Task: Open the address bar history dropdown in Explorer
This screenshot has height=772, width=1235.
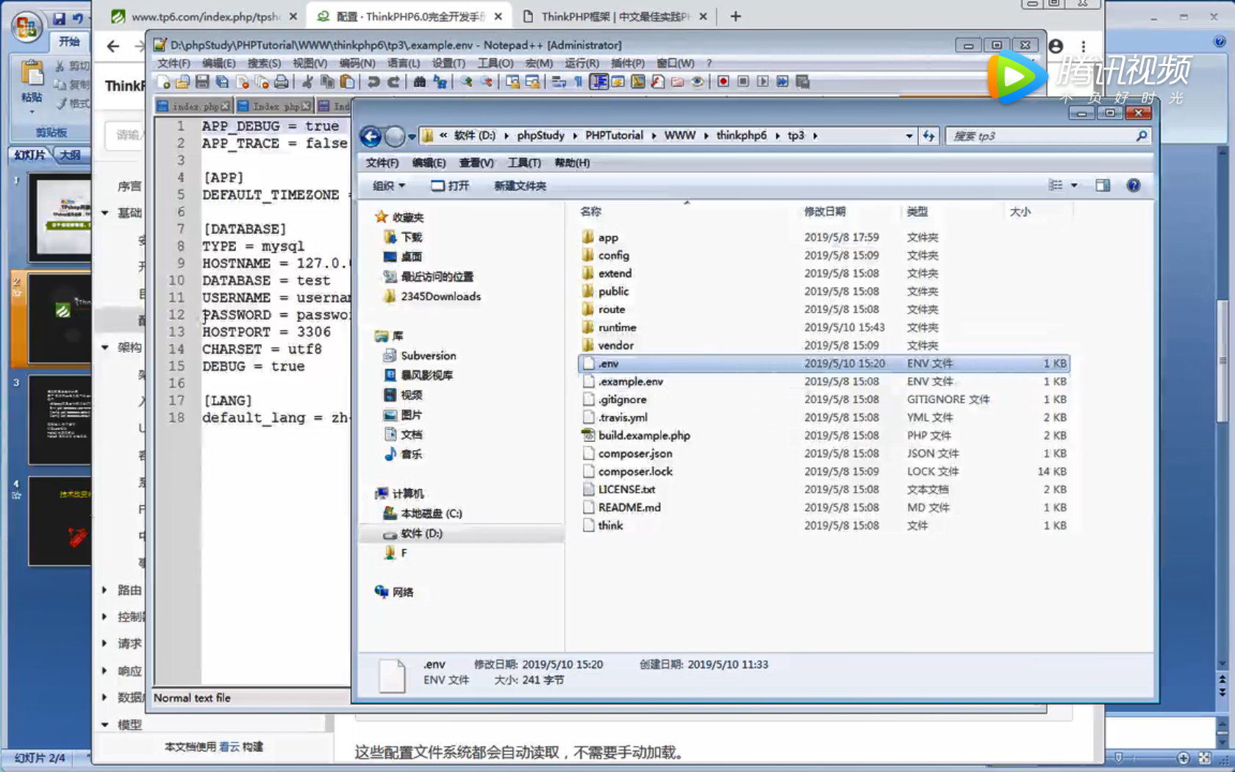Action: [x=909, y=136]
